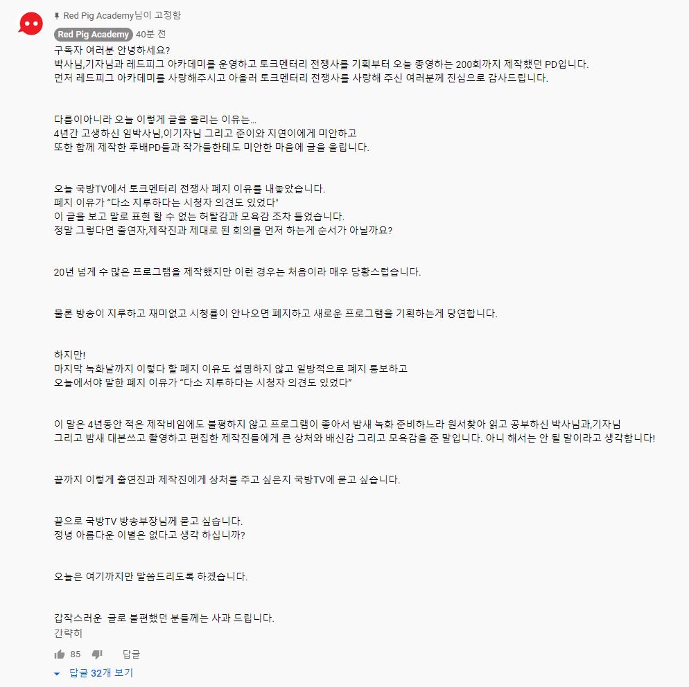Like the comment with the thumbs-up icon
689x687 pixels.
(60, 654)
